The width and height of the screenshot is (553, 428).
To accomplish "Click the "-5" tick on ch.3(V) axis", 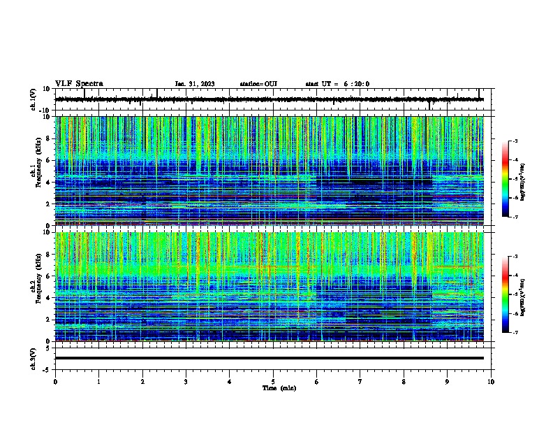I will (47, 370).
